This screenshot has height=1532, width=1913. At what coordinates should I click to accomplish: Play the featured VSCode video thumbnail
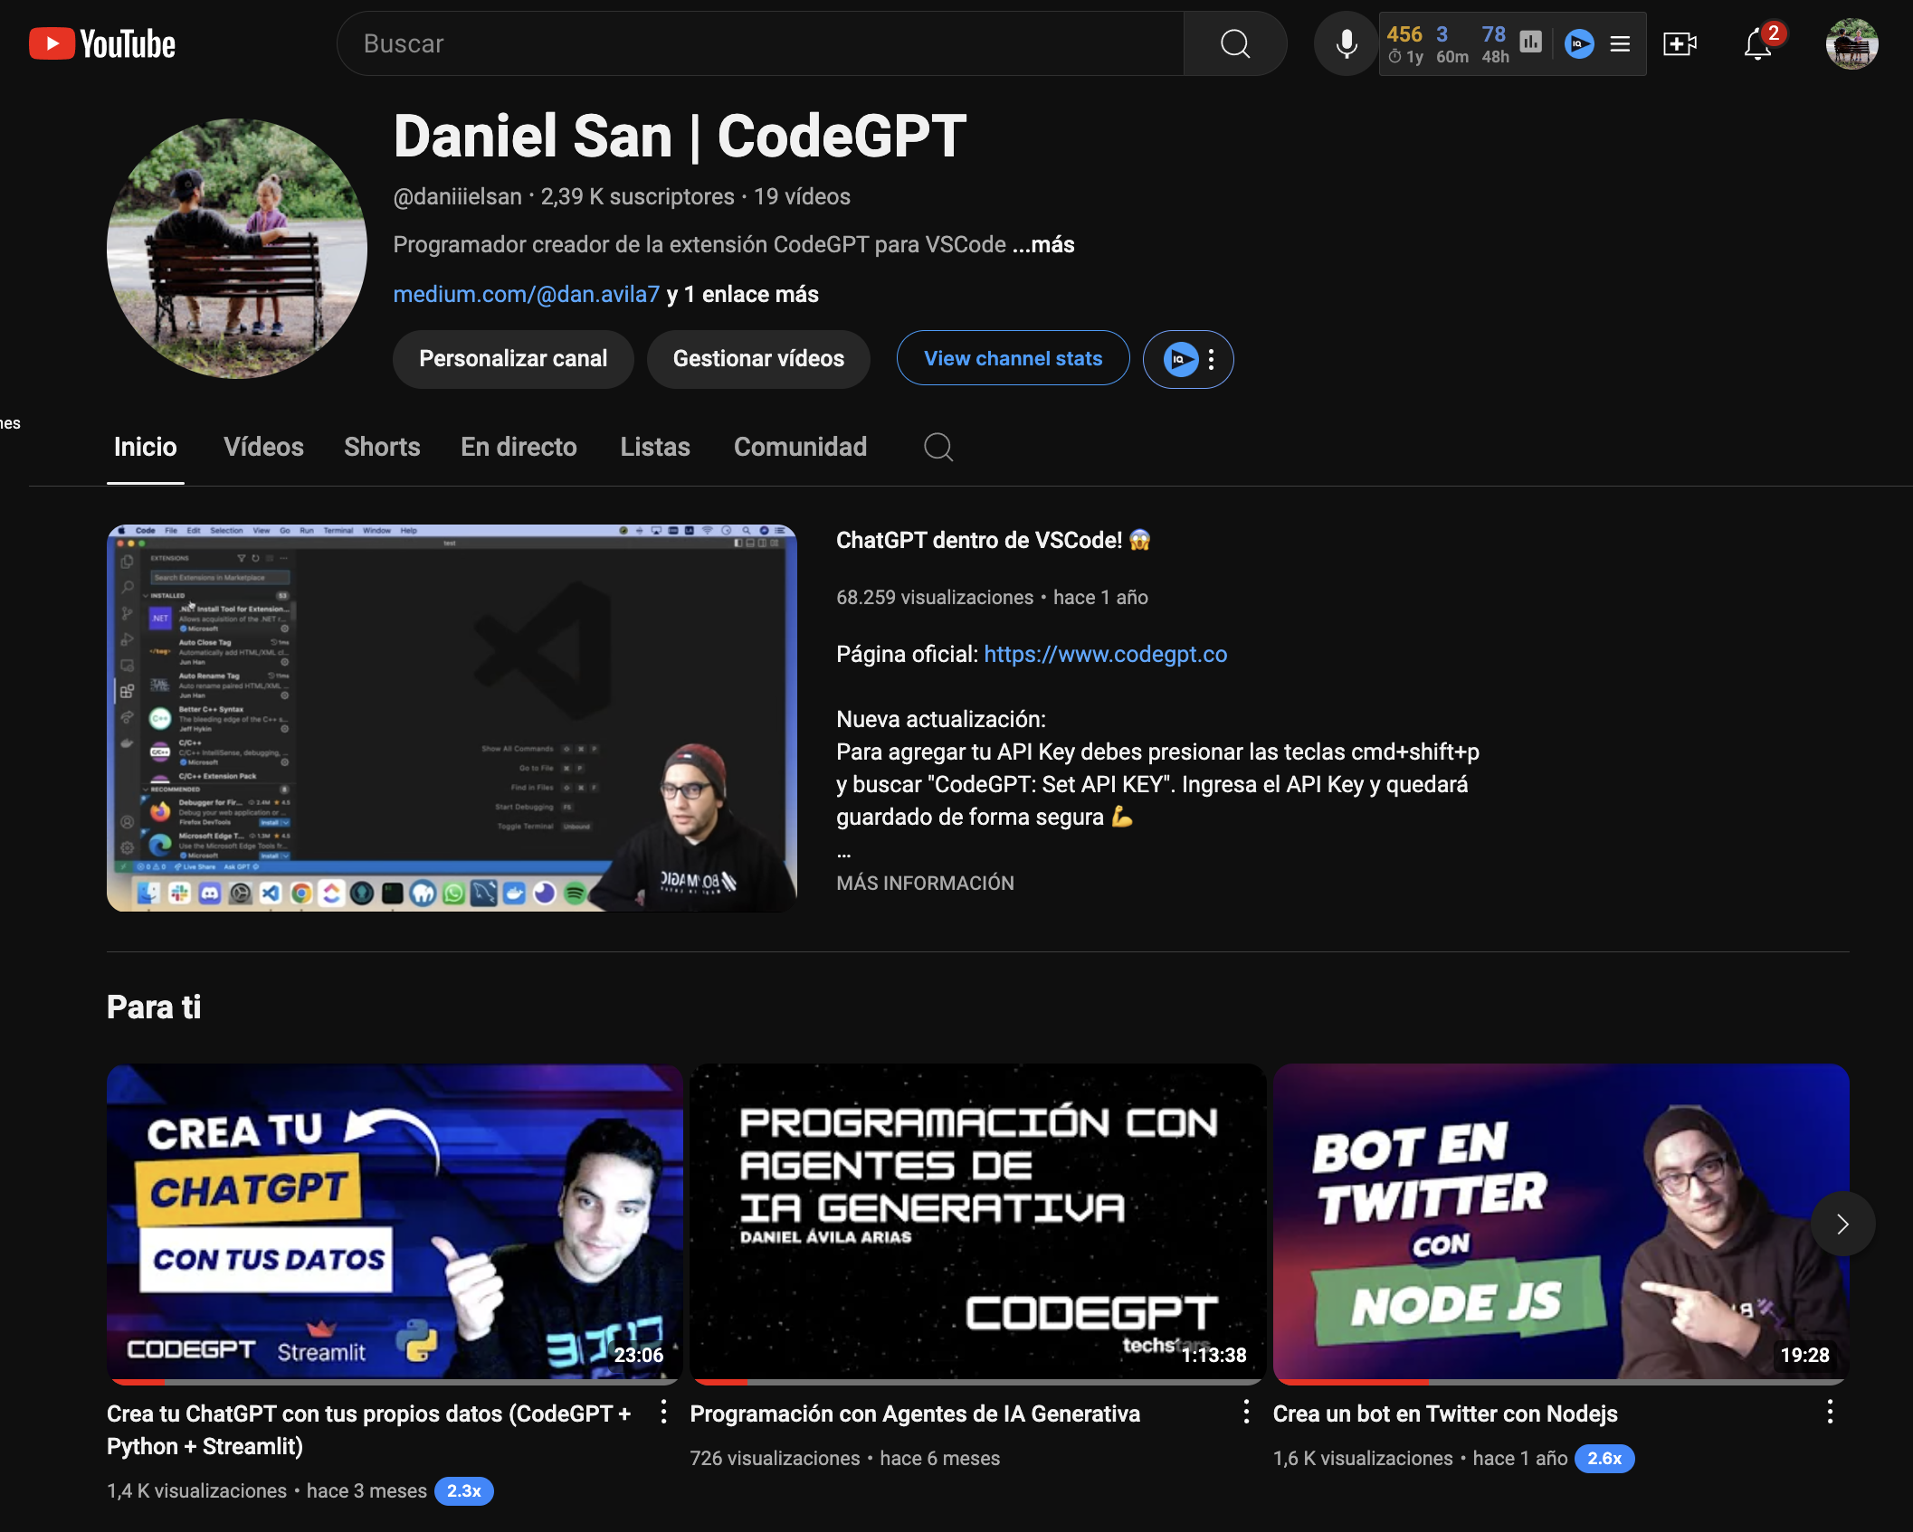tap(452, 718)
